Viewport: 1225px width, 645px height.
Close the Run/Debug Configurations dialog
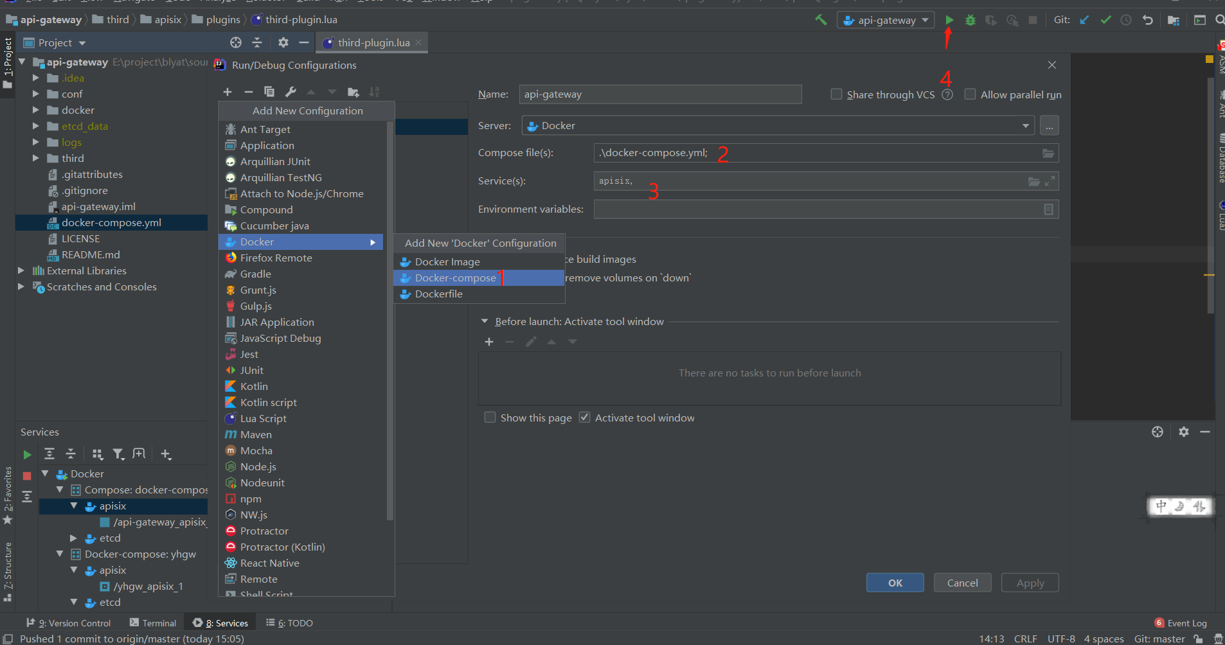pos(1052,65)
